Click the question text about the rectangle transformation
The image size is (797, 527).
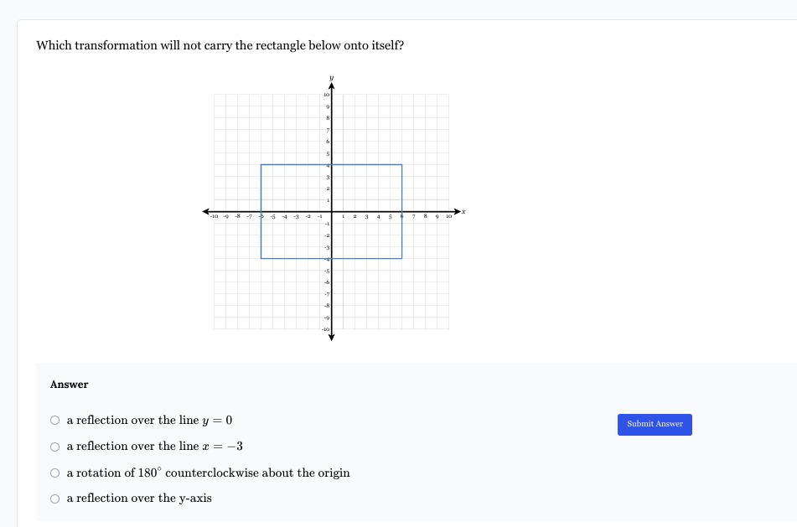(x=220, y=46)
